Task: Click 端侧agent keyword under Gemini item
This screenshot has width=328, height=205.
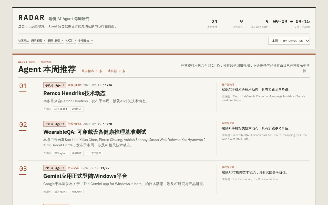Action: (61, 192)
